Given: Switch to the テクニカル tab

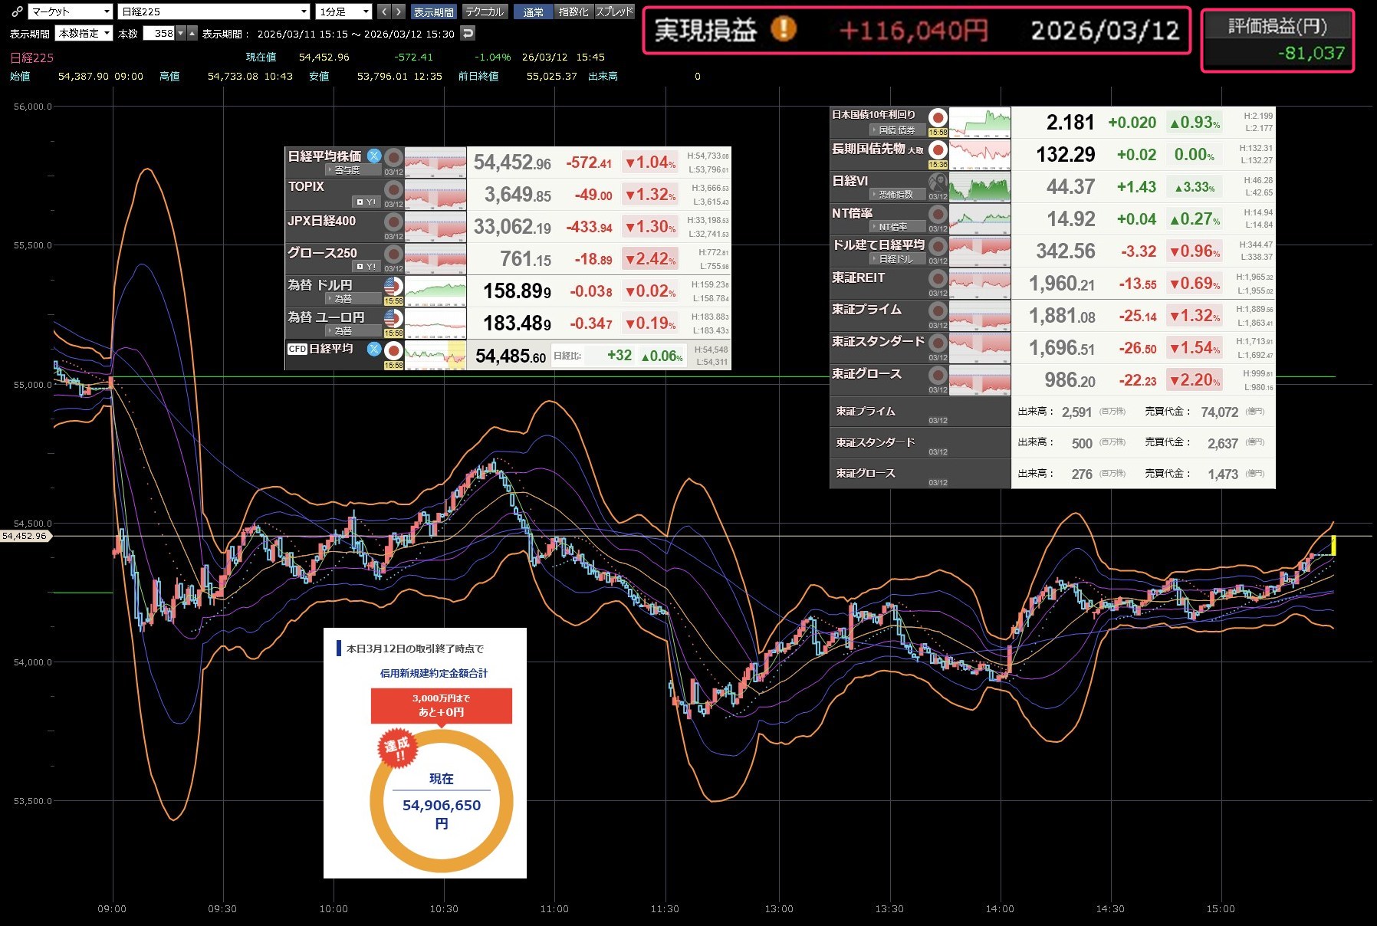Looking at the screenshot, I should tap(485, 11).
